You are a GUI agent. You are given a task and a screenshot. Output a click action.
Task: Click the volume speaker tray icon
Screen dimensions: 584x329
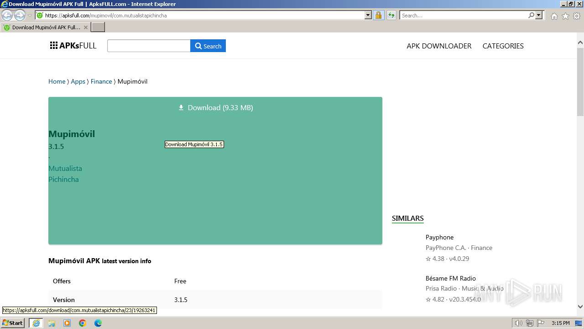(518, 323)
